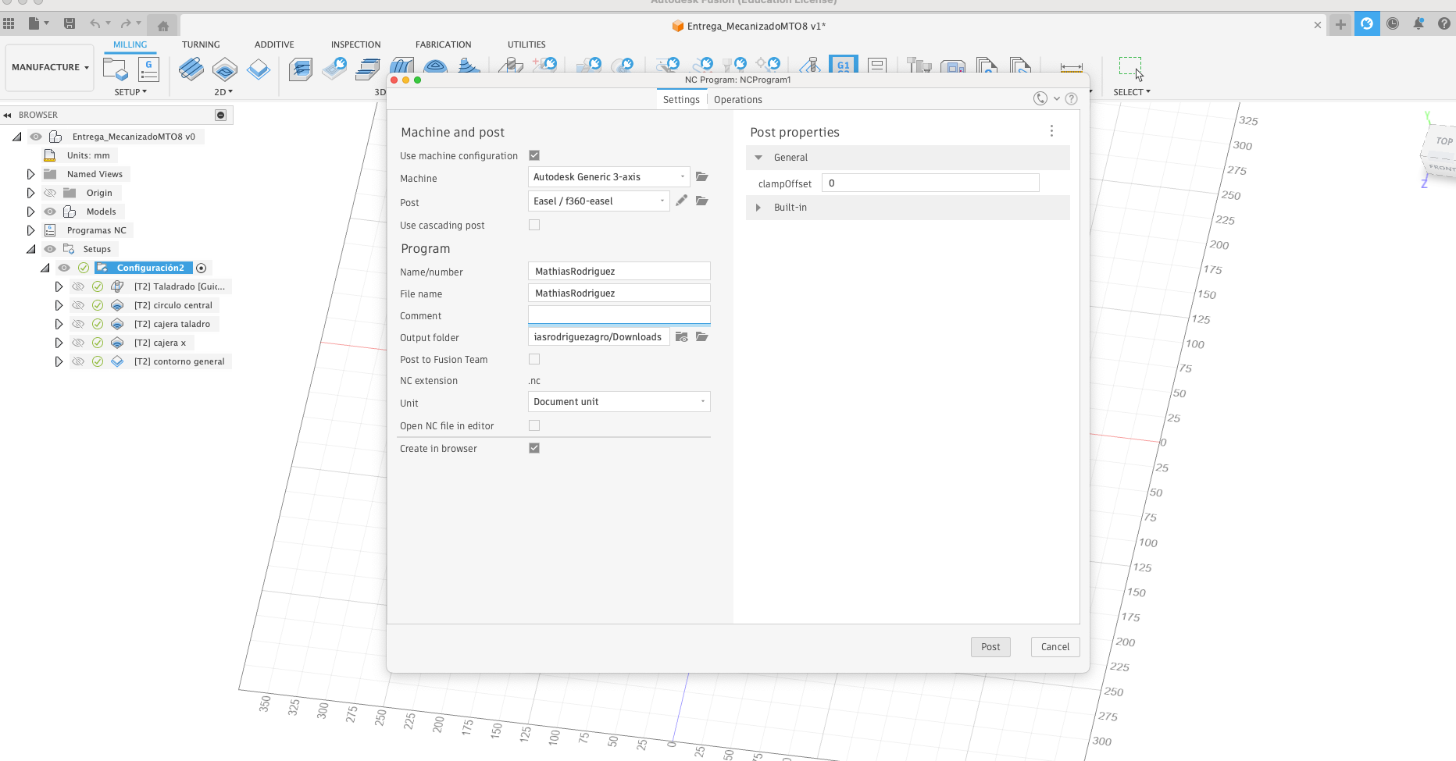Open the clock history icon
Image resolution: width=1456 pixels, height=761 pixels.
click(x=1393, y=24)
